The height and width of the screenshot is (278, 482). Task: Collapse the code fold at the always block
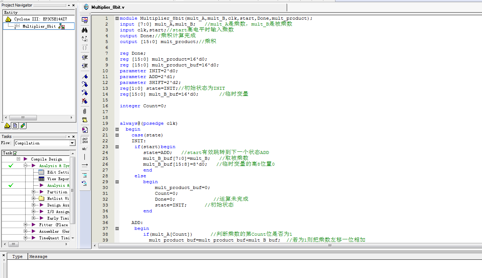(117, 129)
